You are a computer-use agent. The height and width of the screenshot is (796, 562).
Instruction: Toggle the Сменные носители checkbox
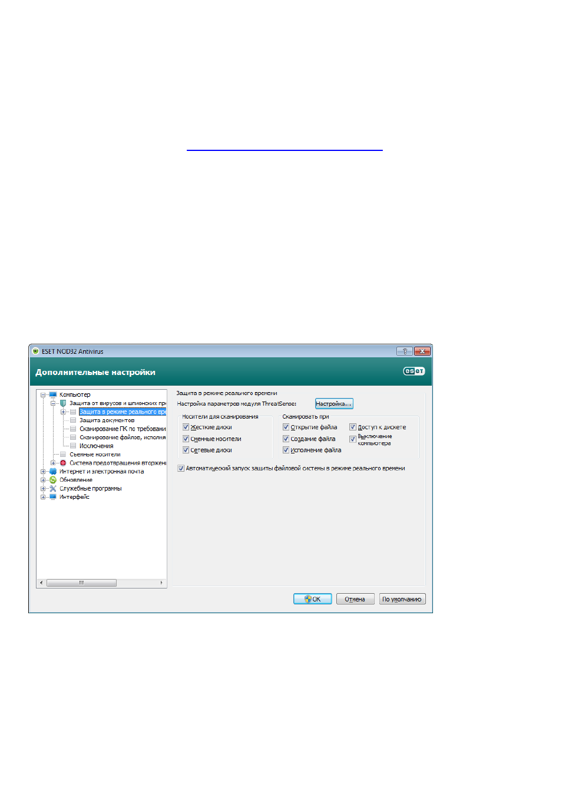coord(186,439)
